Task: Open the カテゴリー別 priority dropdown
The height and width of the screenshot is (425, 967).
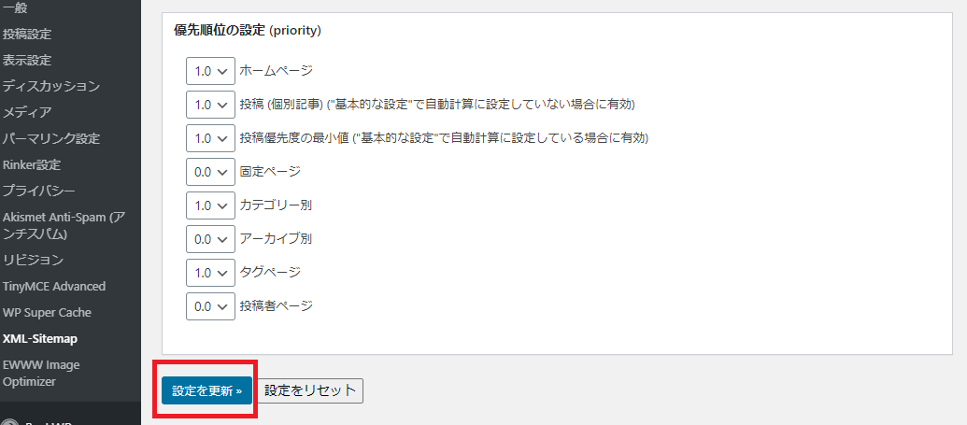Action: [x=210, y=205]
